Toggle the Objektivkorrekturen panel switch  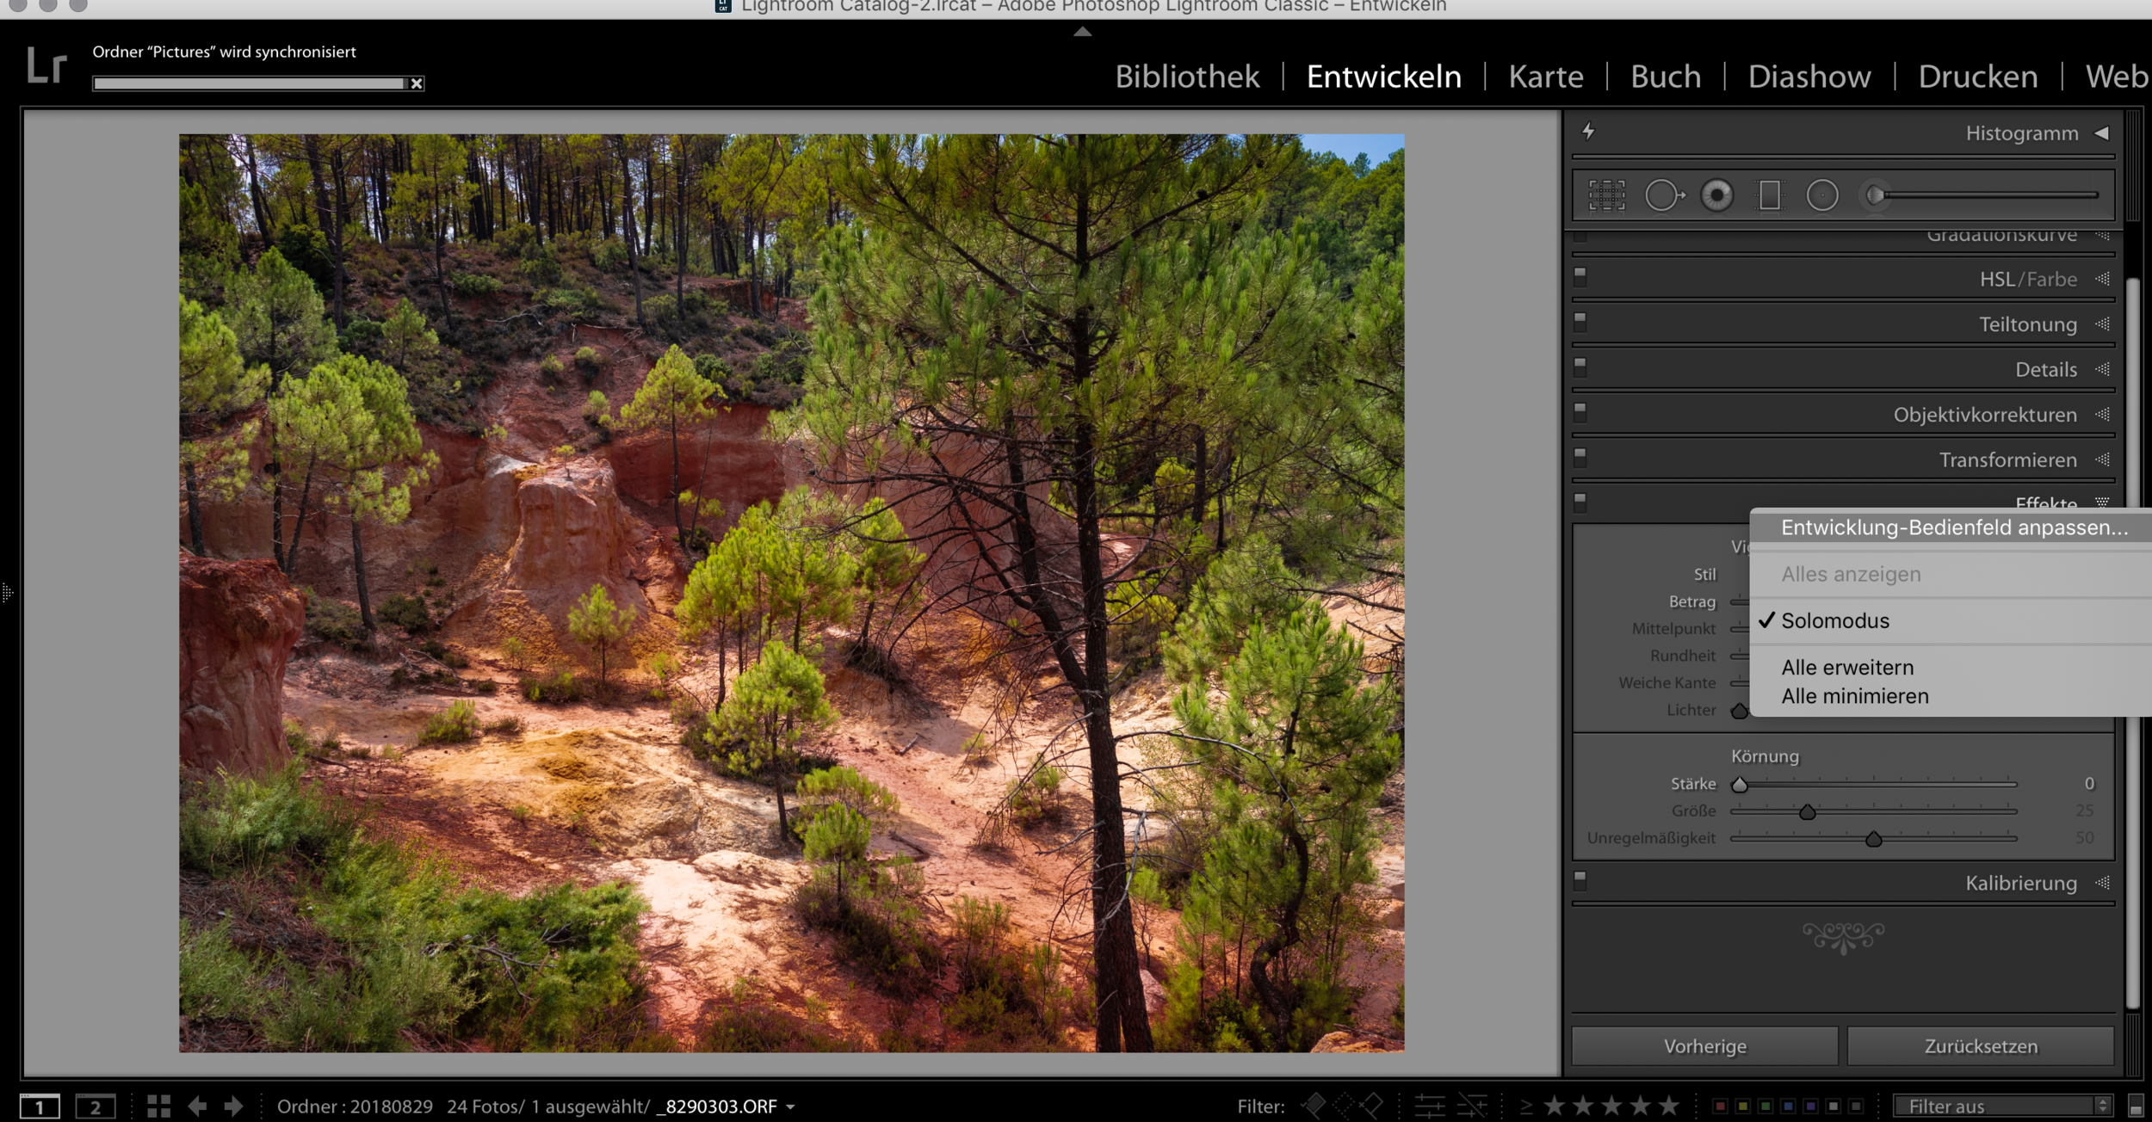1580,412
